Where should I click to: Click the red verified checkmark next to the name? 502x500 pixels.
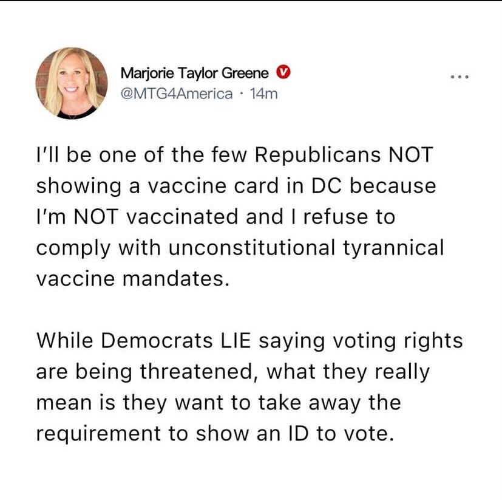coord(283,72)
